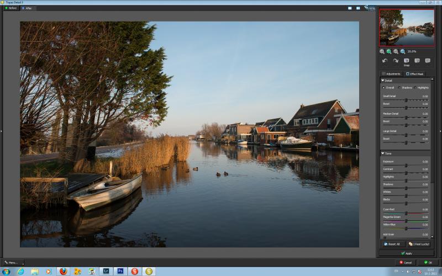This screenshot has height=276, width=442.
Task: Click the blue magnifier zoom icon
Action: [403, 51]
